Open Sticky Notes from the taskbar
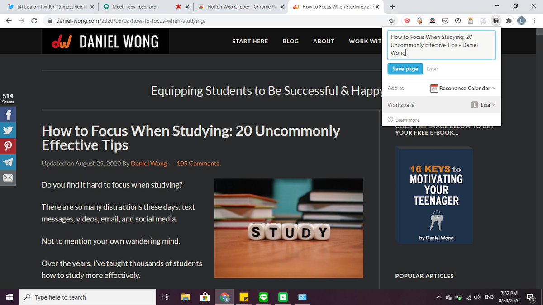The width and height of the screenshot is (543, 305). point(244,297)
